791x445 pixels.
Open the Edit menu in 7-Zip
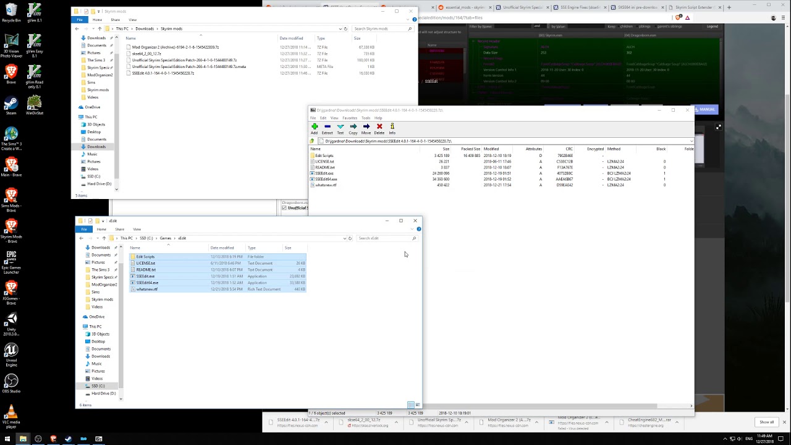click(x=323, y=118)
